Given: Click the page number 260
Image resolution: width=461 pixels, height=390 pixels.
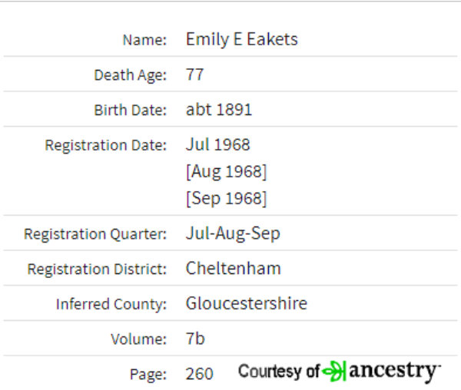Looking at the screenshot, I should coord(199,374).
